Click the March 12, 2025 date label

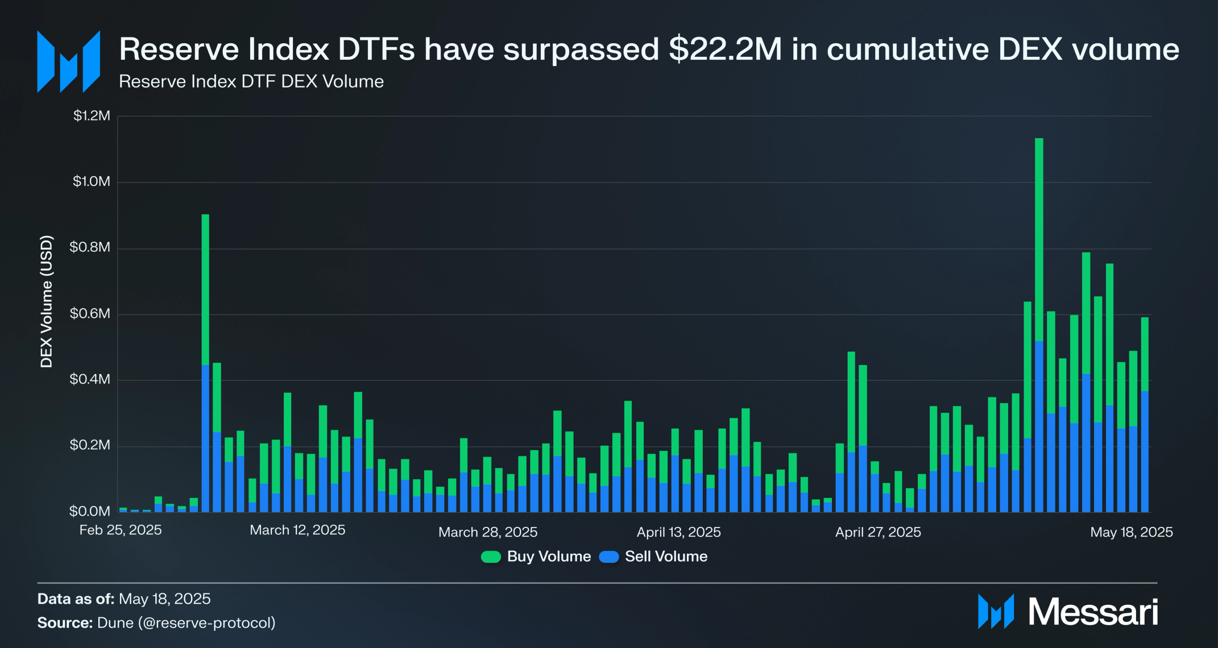click(x=297, y=530)
